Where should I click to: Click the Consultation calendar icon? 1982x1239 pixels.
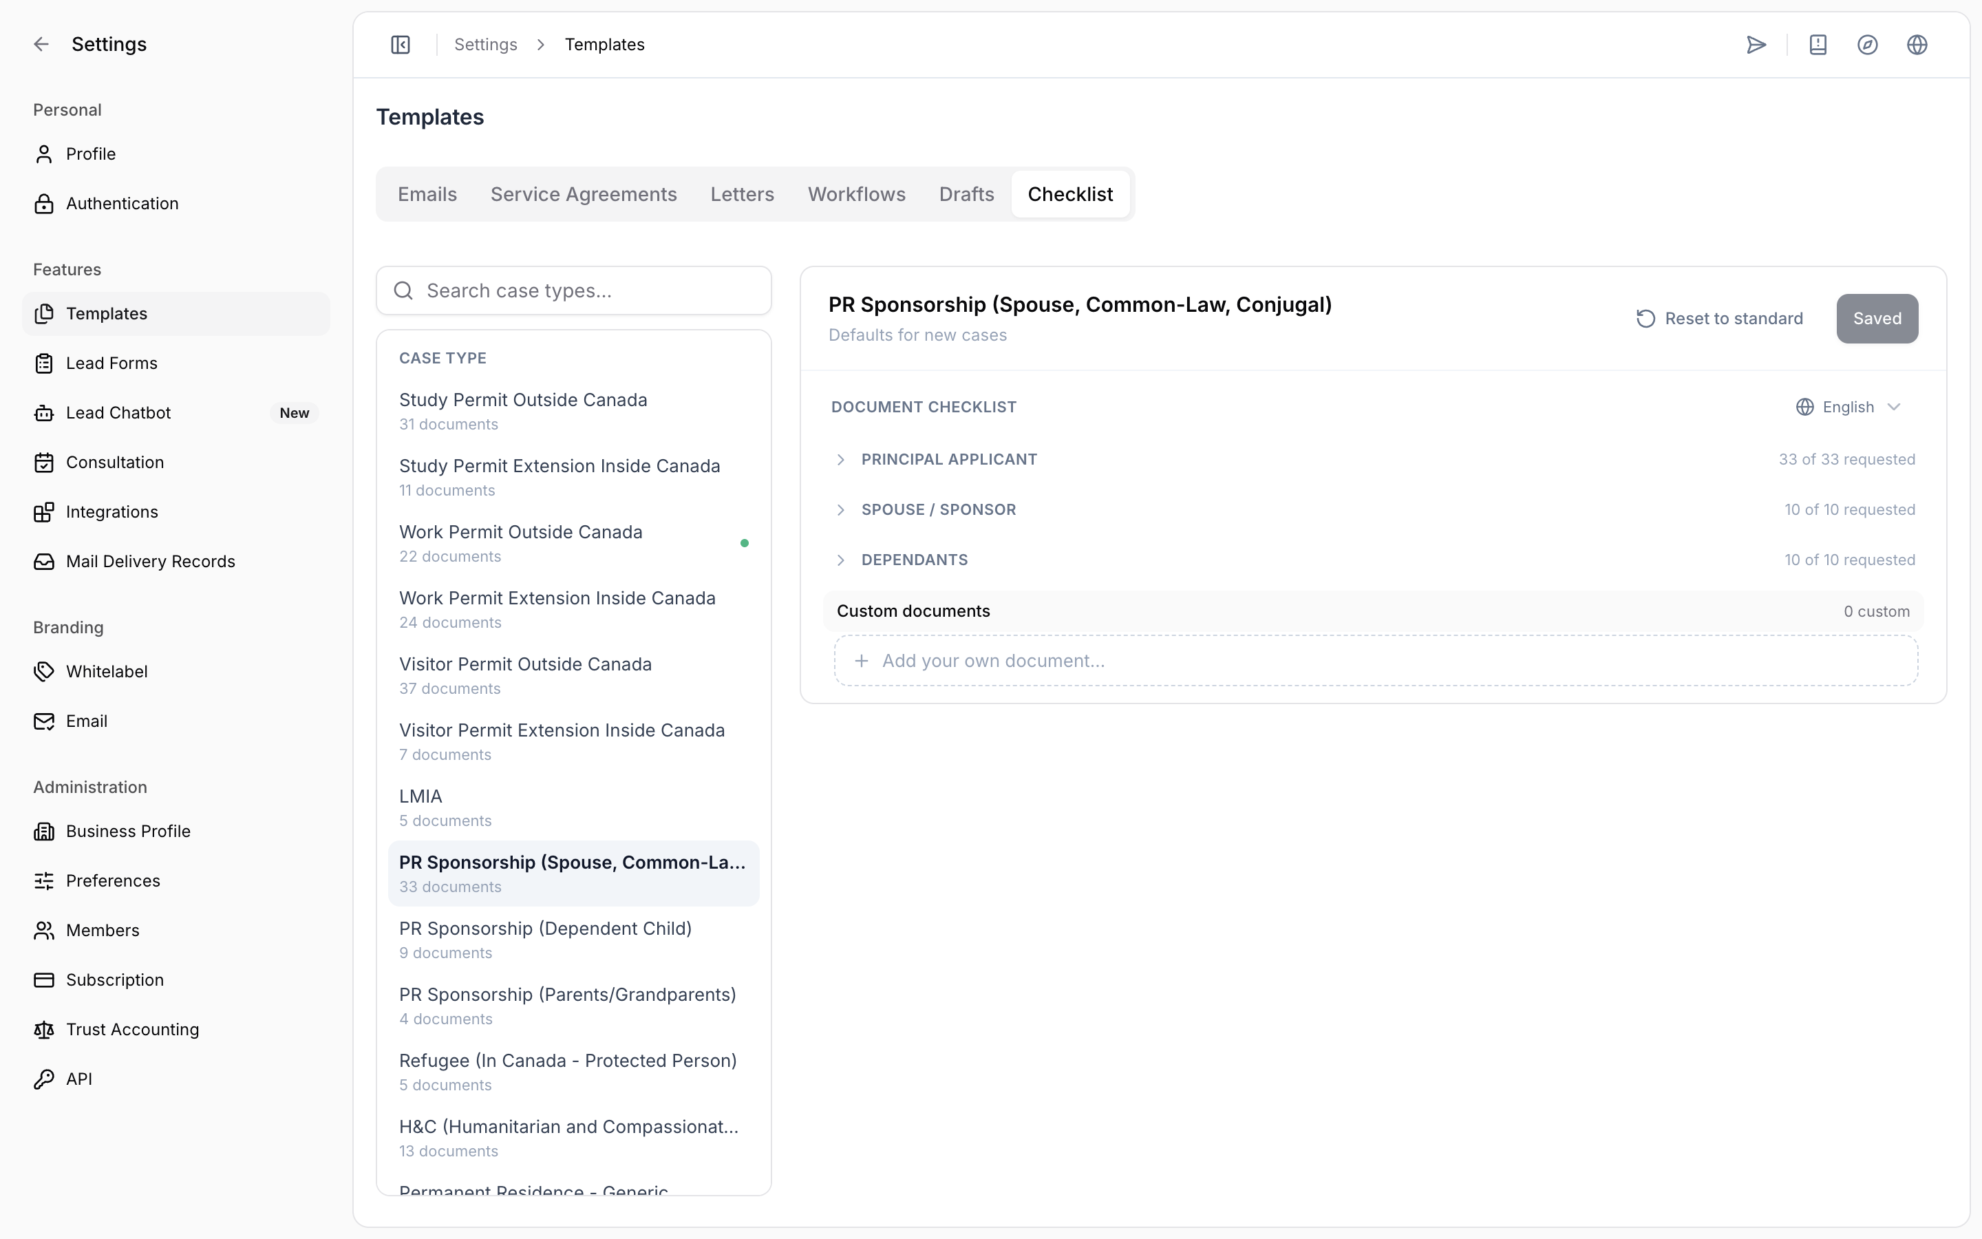pyautogui.click(x=44, y=462)
